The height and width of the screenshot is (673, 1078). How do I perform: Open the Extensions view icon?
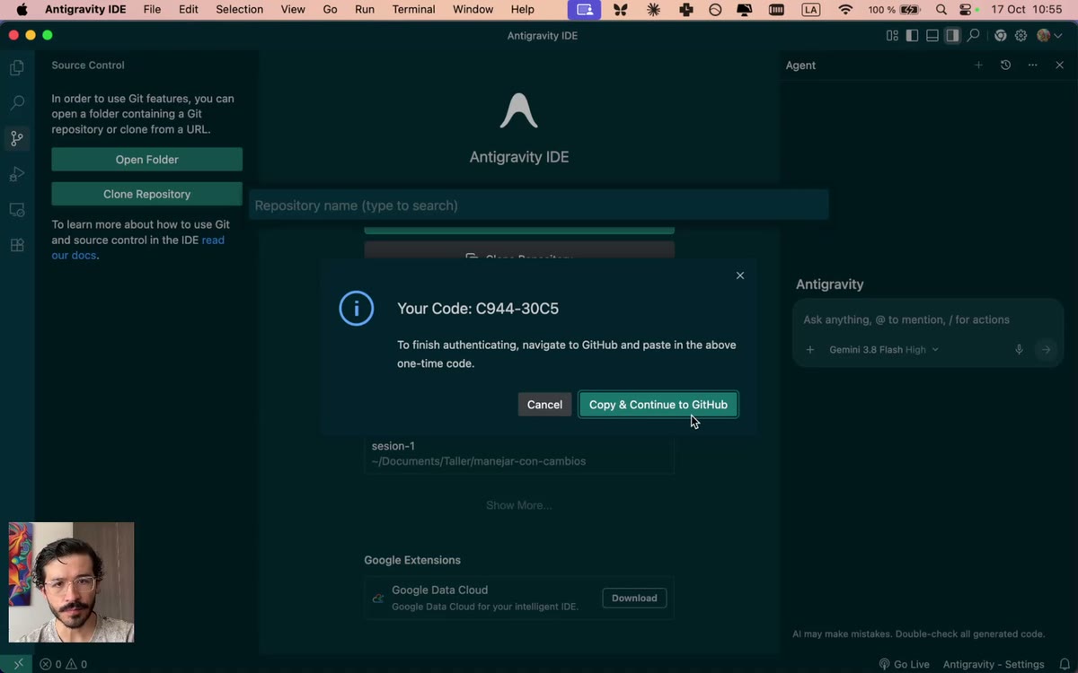[x=16, y=245]
